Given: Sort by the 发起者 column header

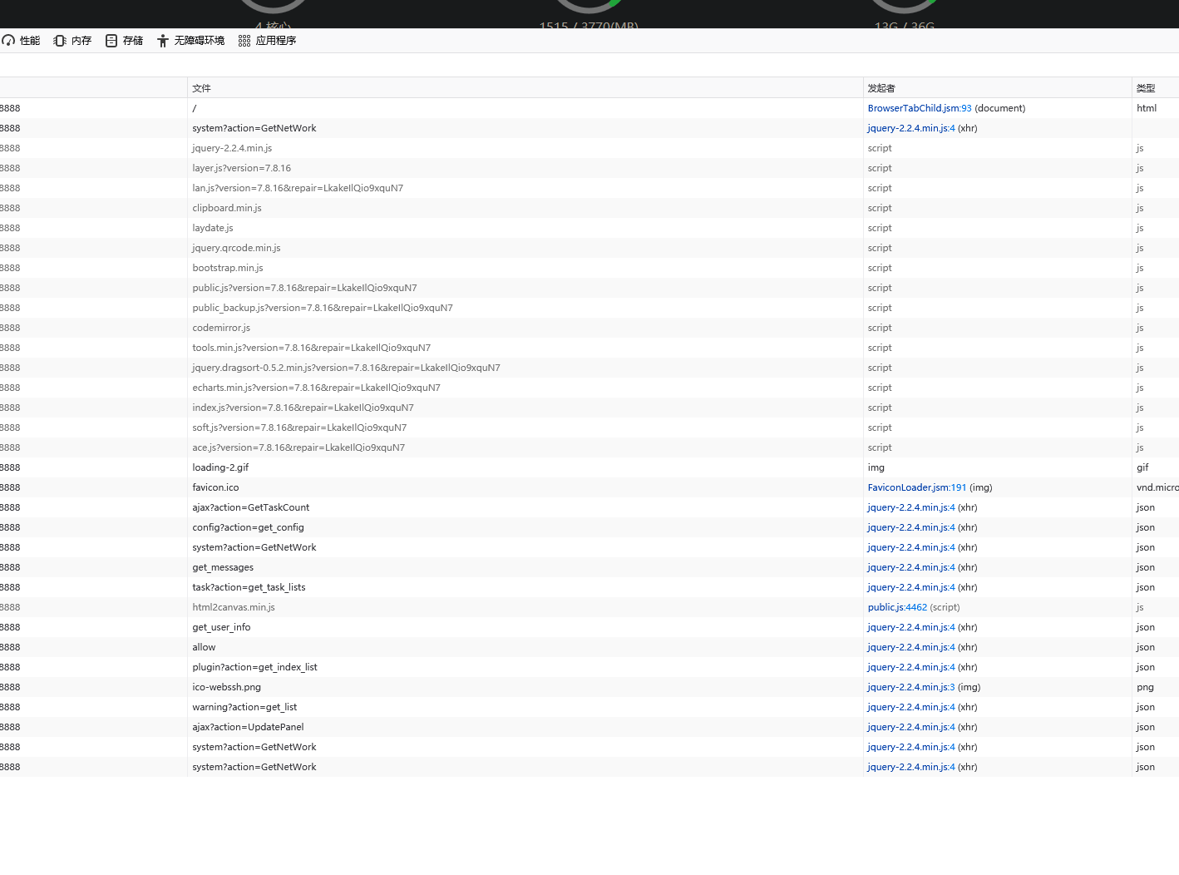Looking at the screenshot, I should pos(881,88).
